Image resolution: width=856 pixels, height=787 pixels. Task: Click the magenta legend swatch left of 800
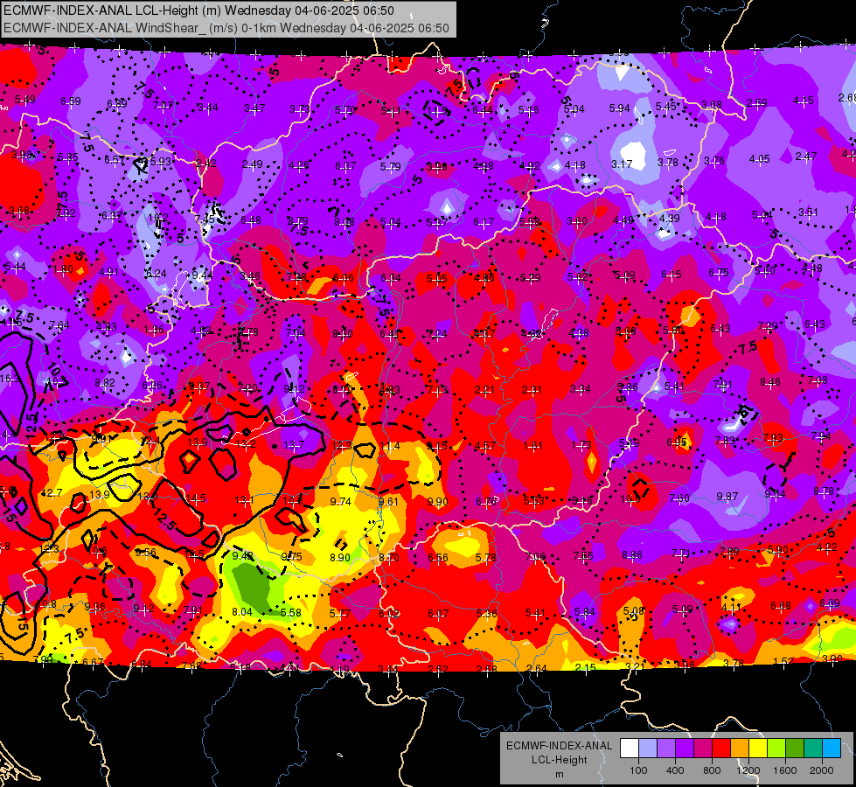703,749
